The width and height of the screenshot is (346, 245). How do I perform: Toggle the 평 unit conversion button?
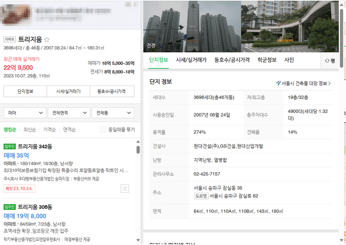click(x=330, y=61)
